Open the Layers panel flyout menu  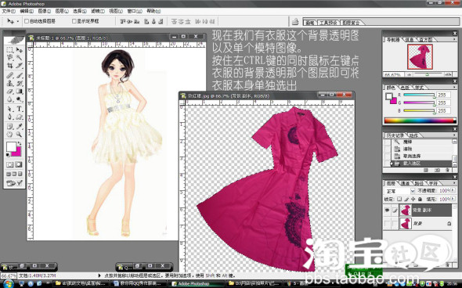pyautogui.click(x=454, y=183)
